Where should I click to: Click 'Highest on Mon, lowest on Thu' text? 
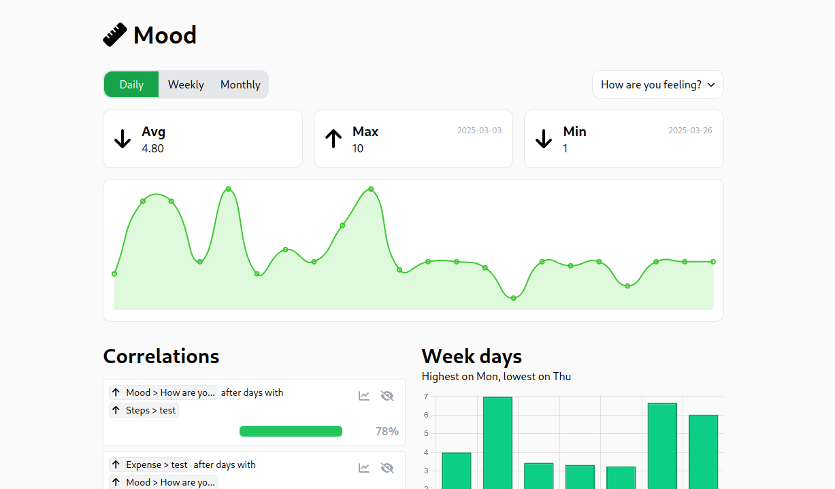click(496, 376)
